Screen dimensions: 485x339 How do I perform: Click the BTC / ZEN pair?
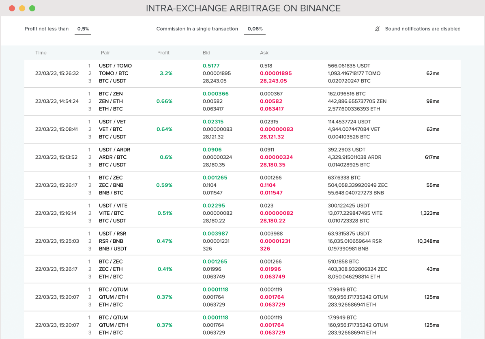click(112, 93)
